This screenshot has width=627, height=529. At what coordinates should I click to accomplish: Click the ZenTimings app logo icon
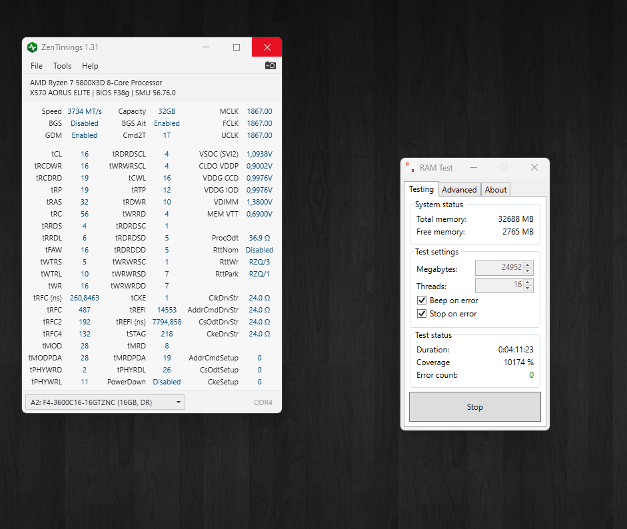[x=33, y=47]
